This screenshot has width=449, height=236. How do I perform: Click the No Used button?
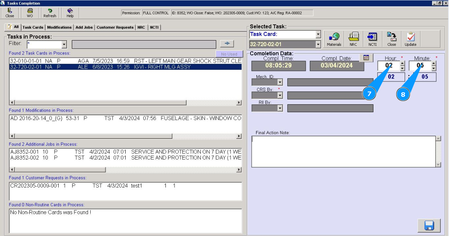point(229,54)
